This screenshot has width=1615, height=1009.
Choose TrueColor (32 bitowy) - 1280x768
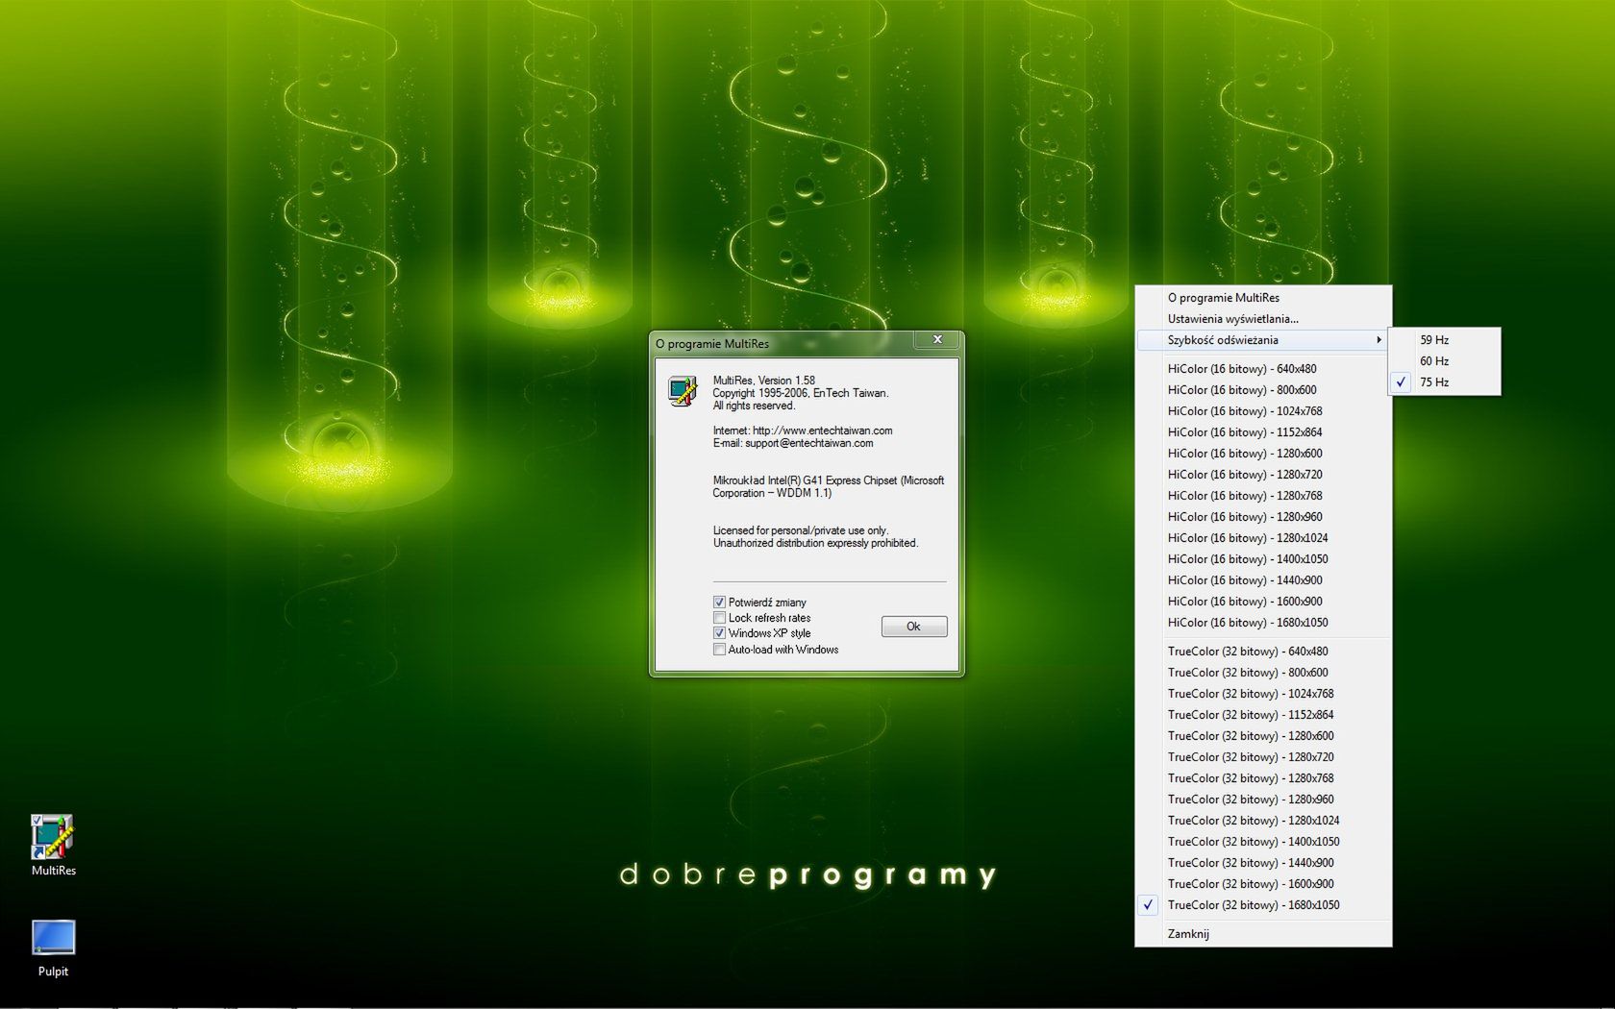point(1263,778)
